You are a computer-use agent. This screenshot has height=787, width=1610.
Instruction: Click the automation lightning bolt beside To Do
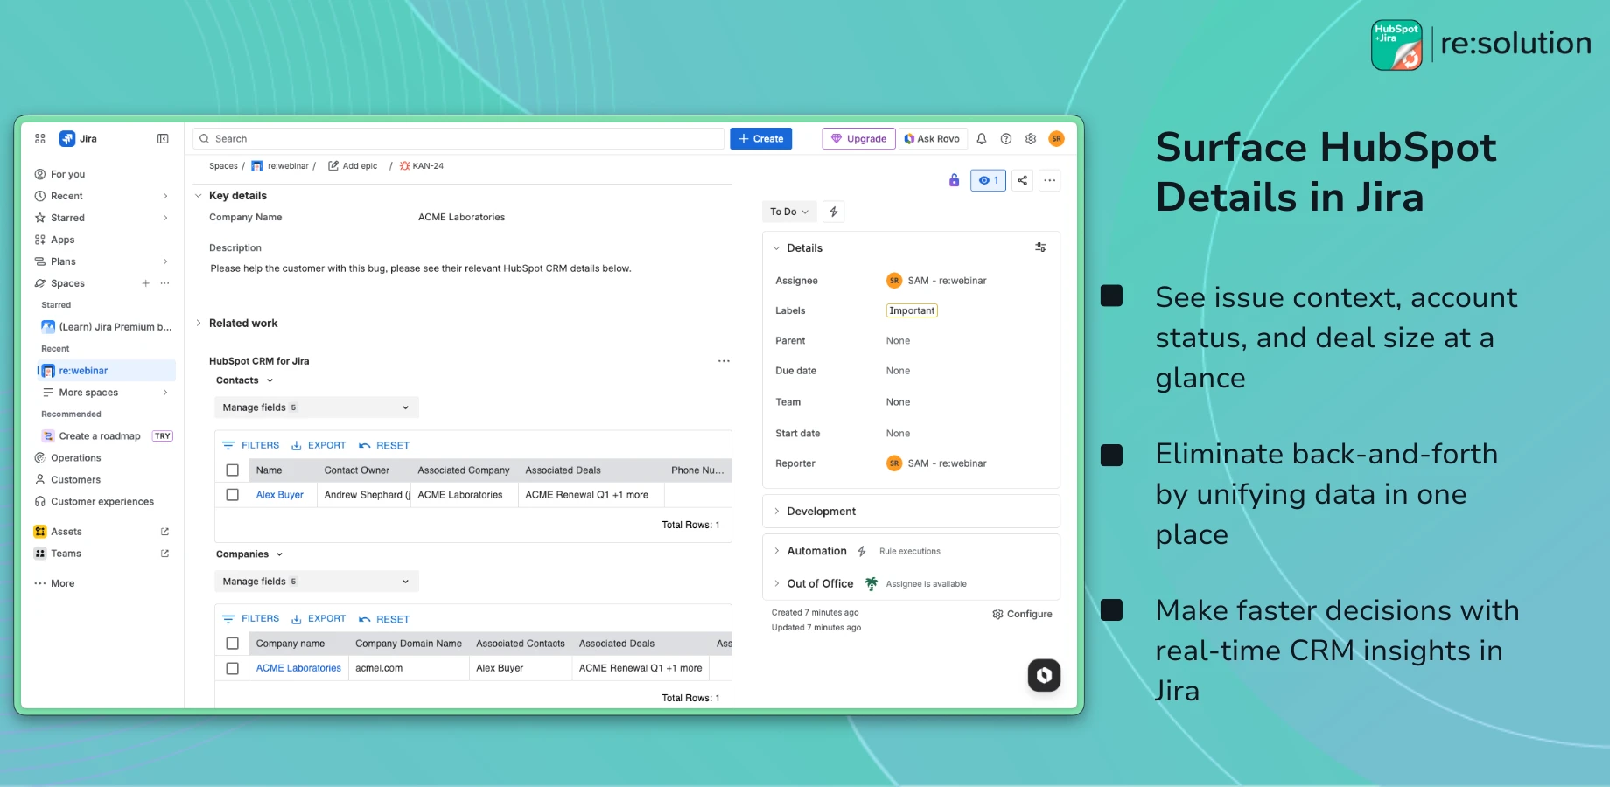tap(834, 212)
